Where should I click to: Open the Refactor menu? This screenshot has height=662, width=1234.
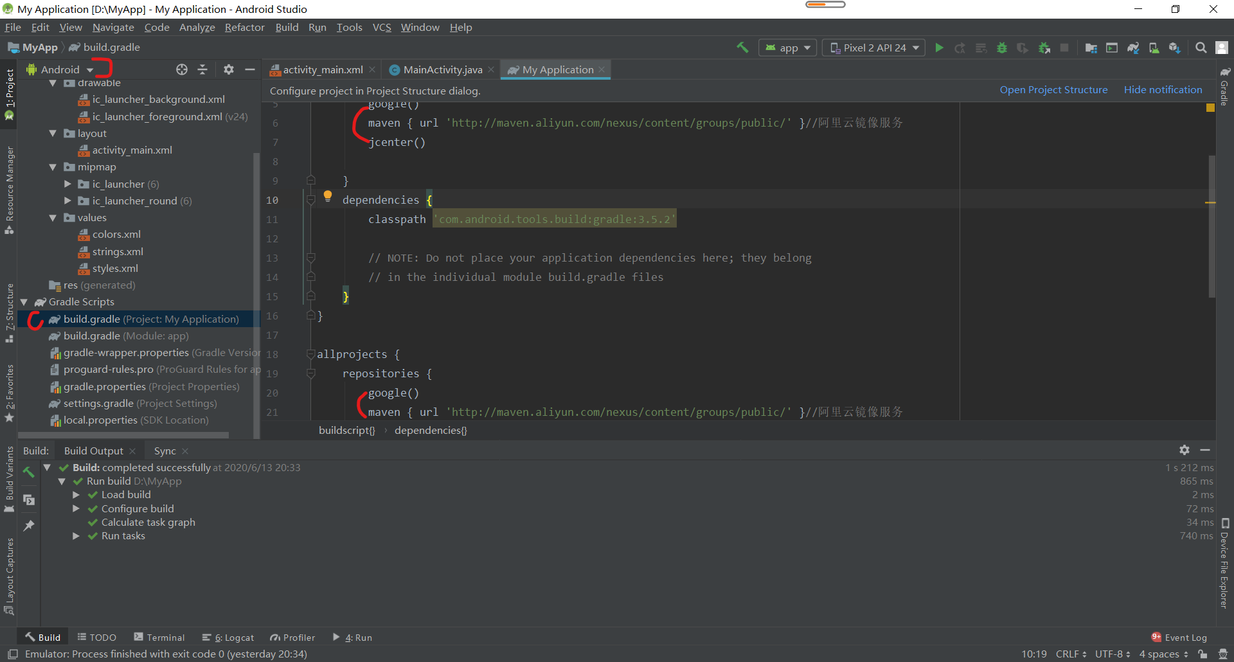[244, 27]
